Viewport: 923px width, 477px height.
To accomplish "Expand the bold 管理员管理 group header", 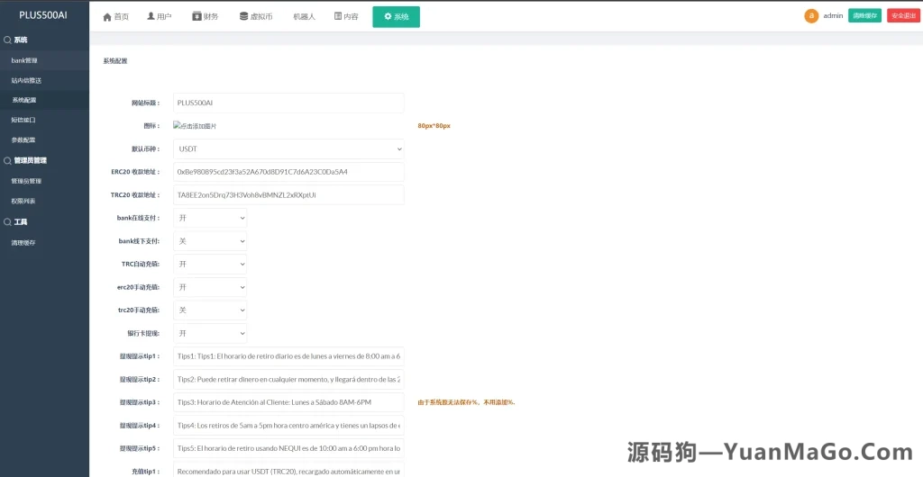I will [44, 160].
